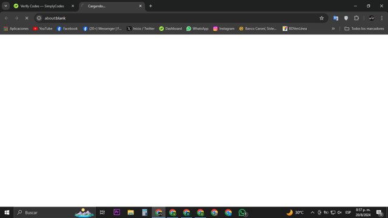Expand hidden bookmarks with the double chevron
The image size is (388, 218).
point(333,28)
